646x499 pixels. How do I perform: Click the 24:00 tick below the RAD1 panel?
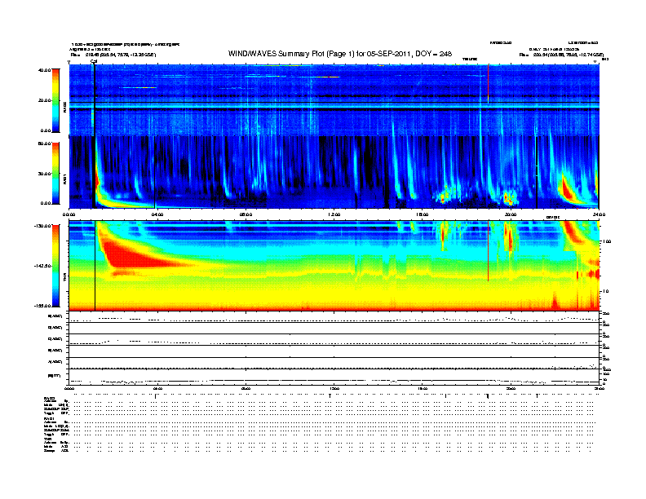tap(599, 214)
